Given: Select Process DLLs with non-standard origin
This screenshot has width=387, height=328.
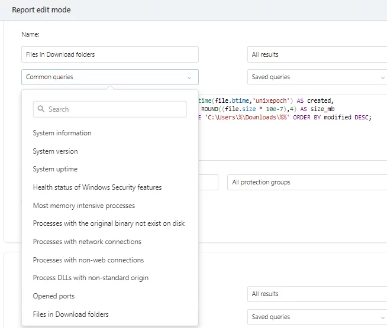Looking at the screenshot, I should (91, 278).
